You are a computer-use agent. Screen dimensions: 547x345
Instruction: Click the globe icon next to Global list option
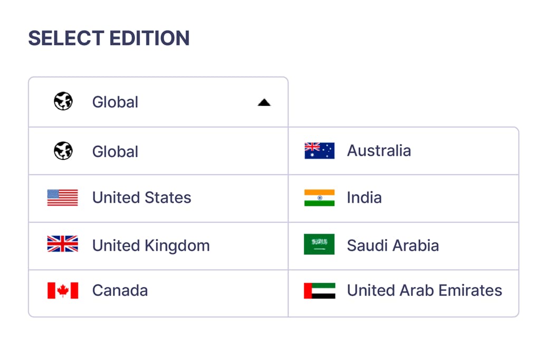[63, 150]
